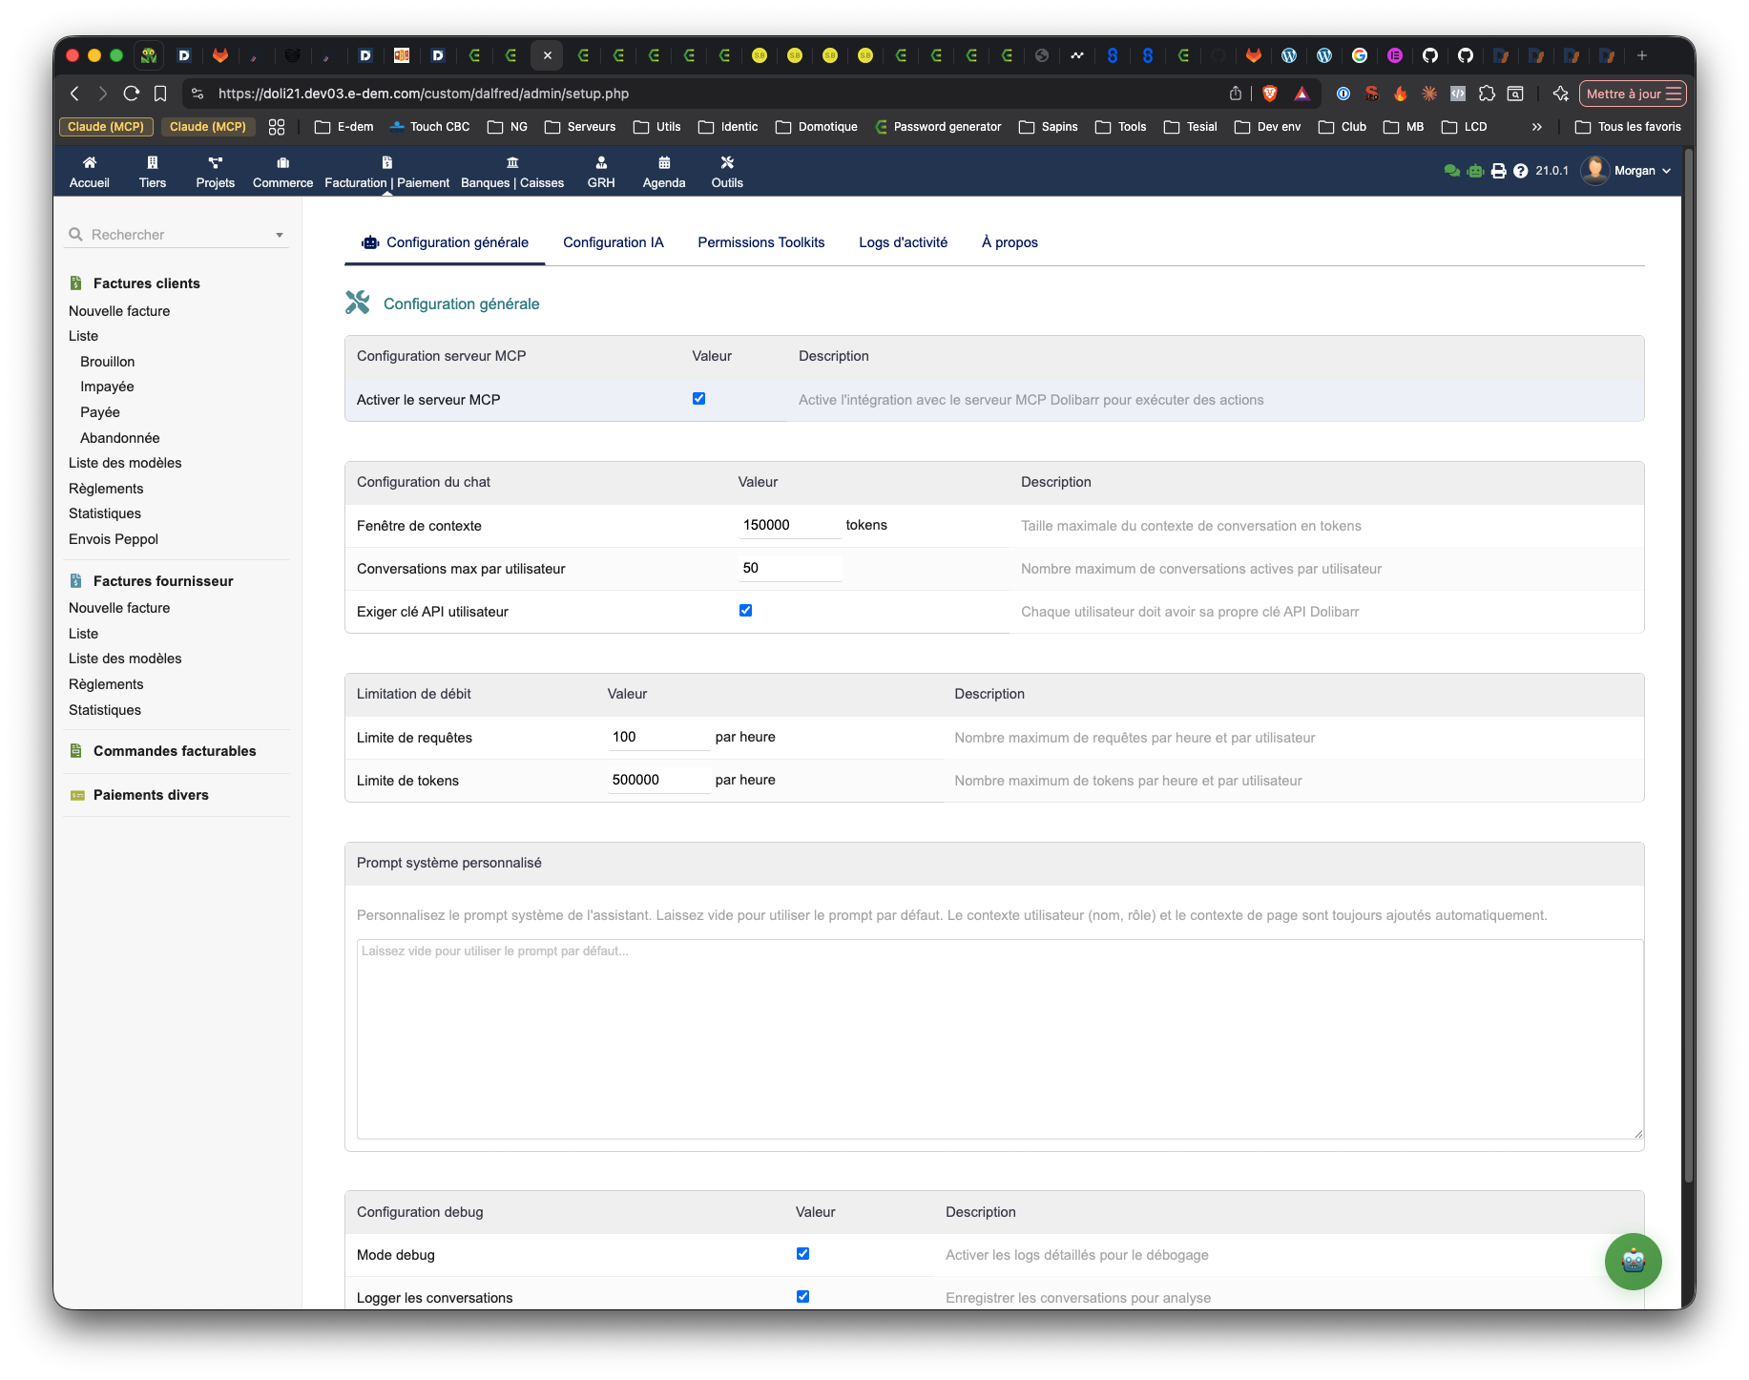Open the help question mark icon
The width and height of the screenshot is (1749, 1380).
(x=1521, y=171)
